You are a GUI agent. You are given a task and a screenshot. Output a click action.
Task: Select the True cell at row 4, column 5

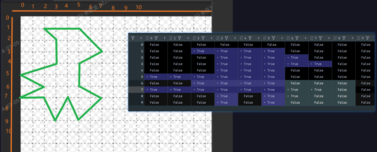pos(273,70)
